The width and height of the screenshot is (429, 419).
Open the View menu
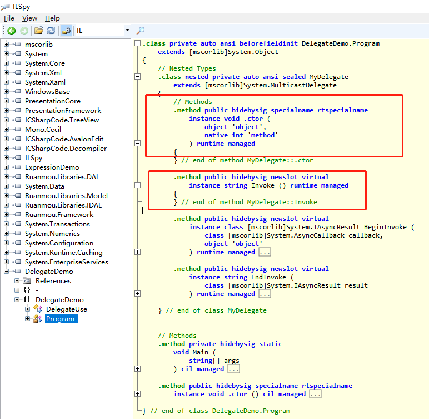29,18
